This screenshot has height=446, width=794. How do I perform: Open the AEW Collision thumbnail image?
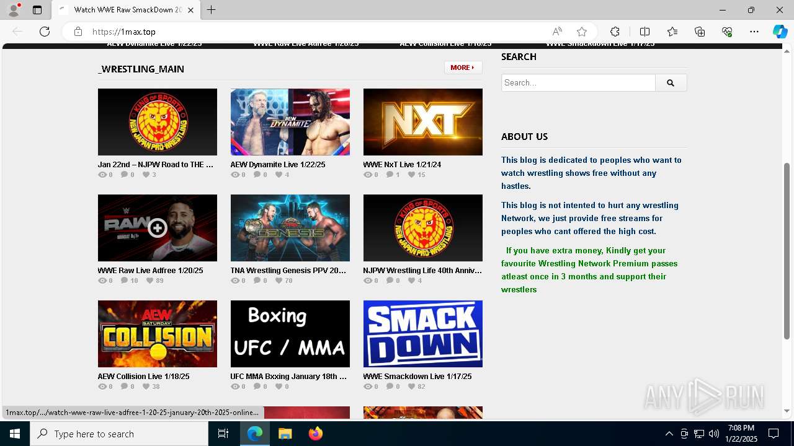158,334
